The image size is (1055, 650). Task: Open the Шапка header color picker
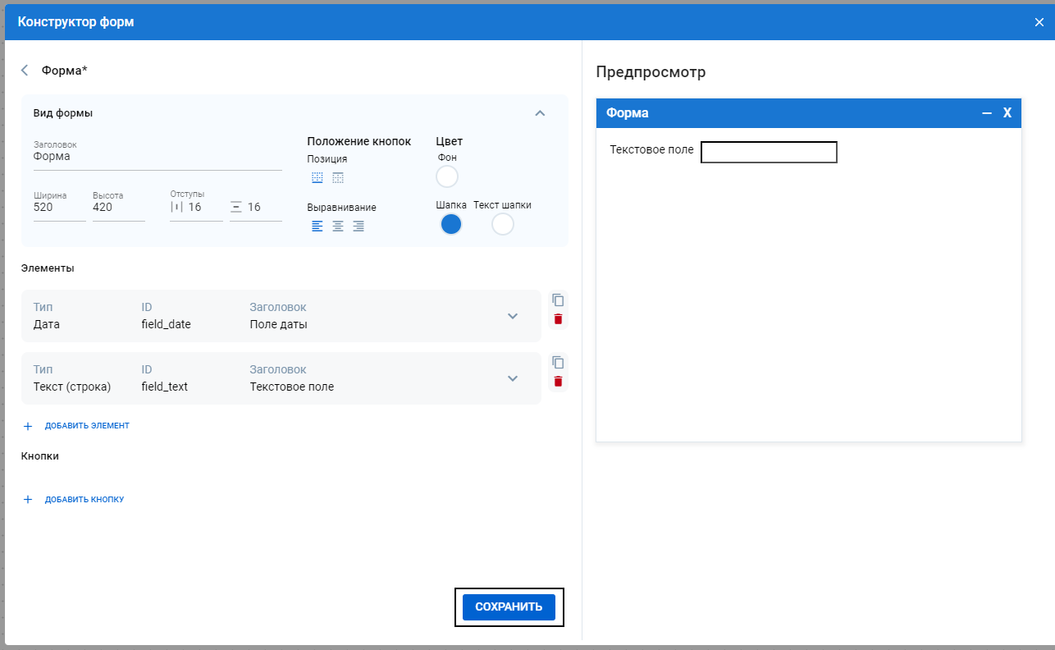[x=451, y=225]
